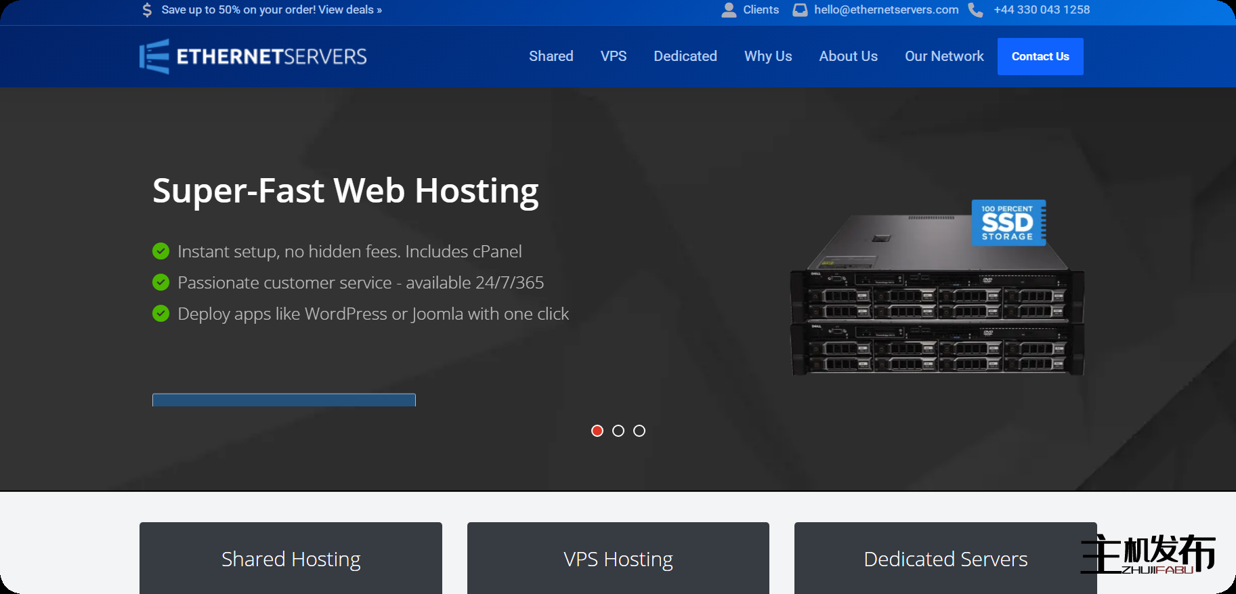The image size is (1236, 594).
Task: Click the hello@ethernetservers.com email link
Action: [886, 10]
